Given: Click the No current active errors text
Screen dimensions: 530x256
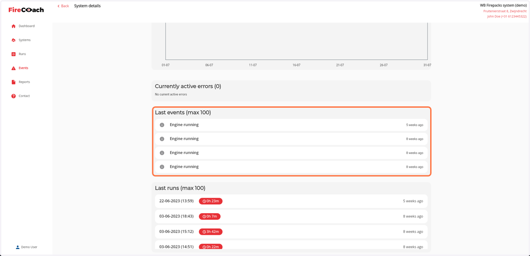Looking at the screenshot, I should (x=171, y=94).
